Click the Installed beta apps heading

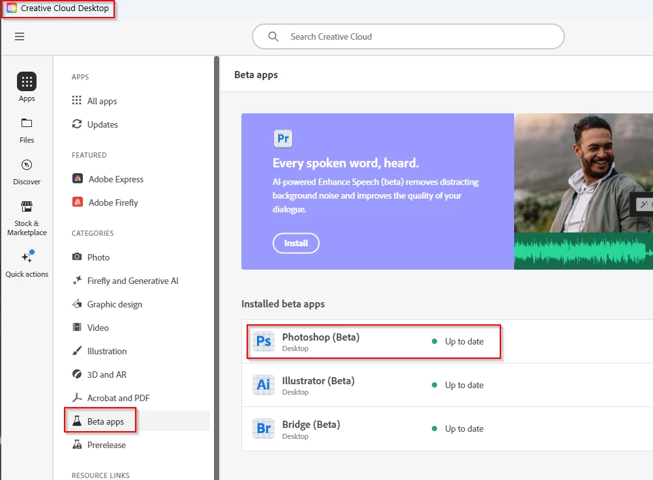(283, 304)
